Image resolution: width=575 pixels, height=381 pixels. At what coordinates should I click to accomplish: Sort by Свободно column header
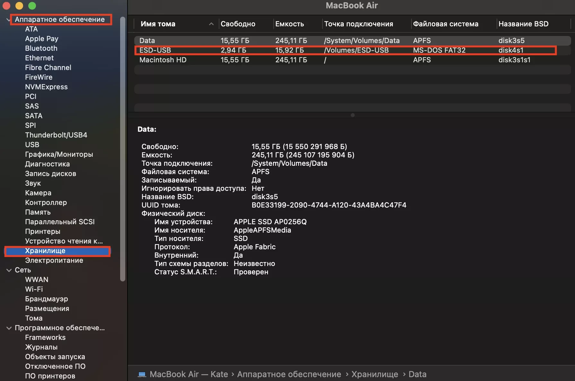(238, 24)
